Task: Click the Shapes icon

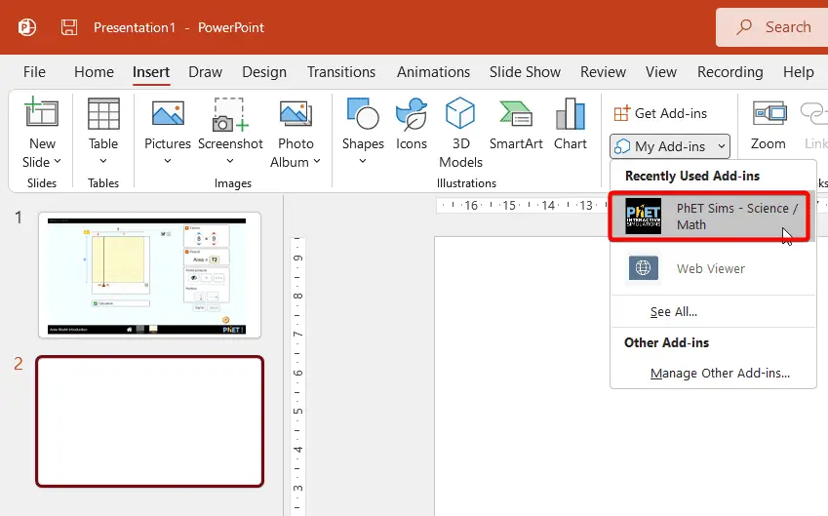Action: tap(363, 113)
